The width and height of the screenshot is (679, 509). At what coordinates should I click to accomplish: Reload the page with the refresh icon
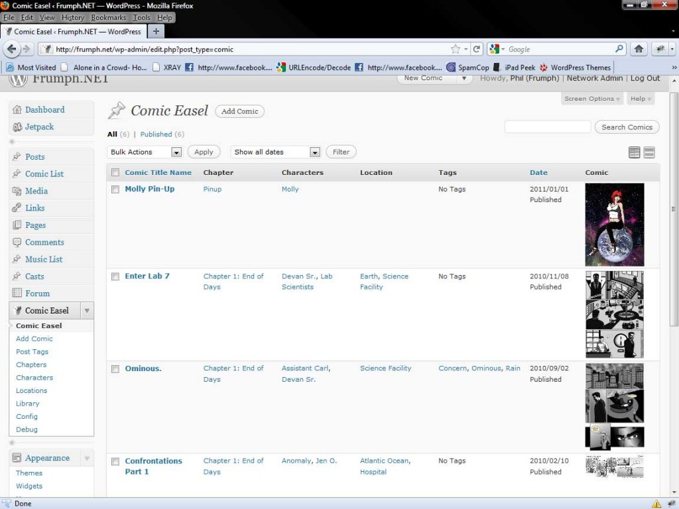point(477,49)
